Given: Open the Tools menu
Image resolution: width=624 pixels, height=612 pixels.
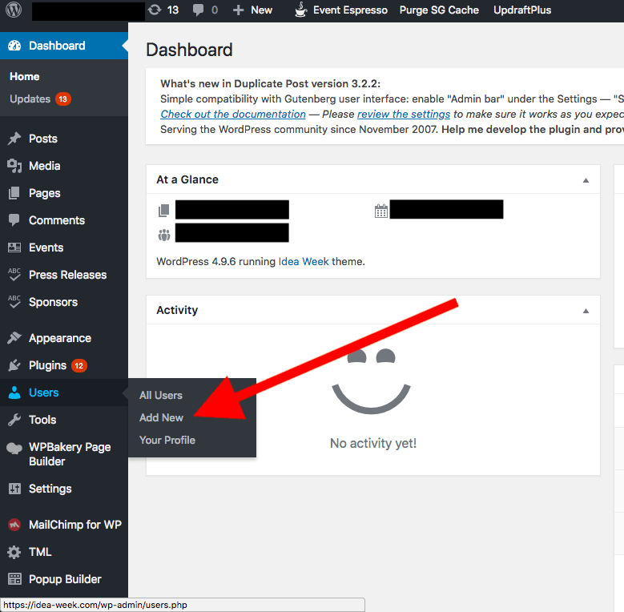Looking at the screenshot, I should tap(42, 420).
